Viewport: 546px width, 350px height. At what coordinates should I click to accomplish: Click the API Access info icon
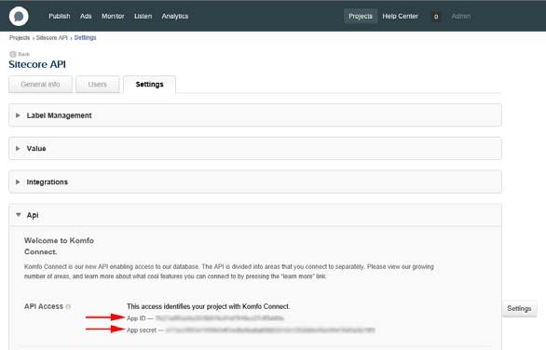[x=68, y=307]
